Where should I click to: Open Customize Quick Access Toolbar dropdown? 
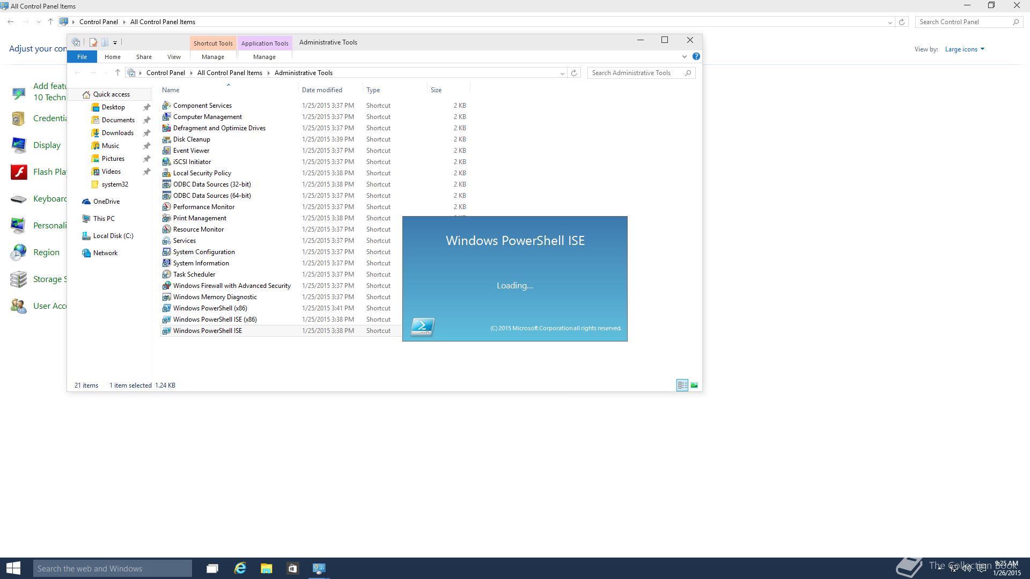(115, 43)
